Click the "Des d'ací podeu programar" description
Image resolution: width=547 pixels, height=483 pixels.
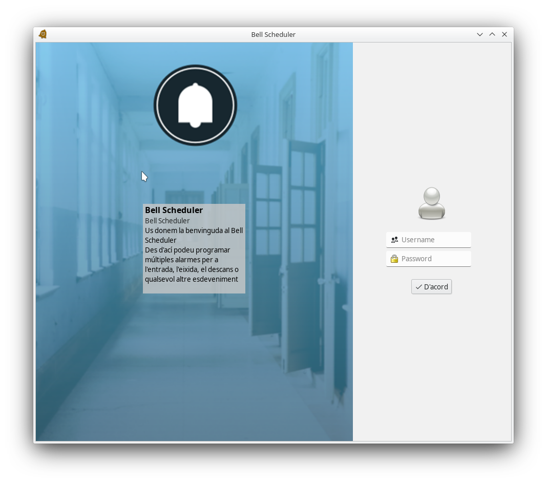[187, 250]
